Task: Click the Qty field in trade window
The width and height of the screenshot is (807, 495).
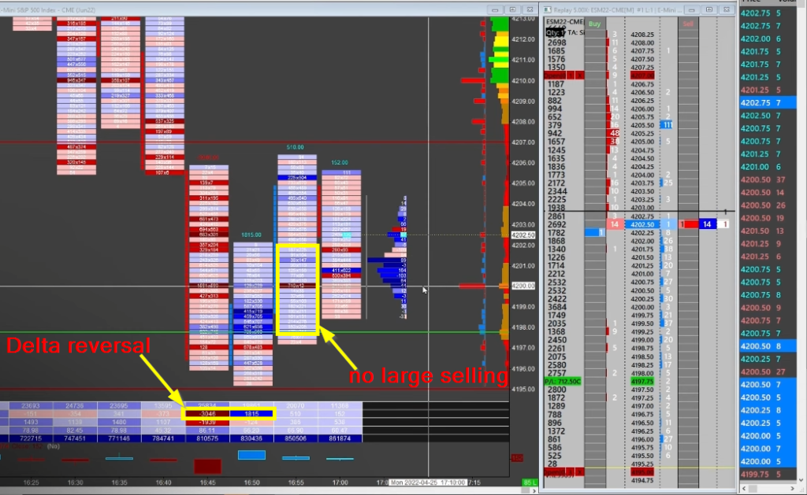Action: pos(556,33)
